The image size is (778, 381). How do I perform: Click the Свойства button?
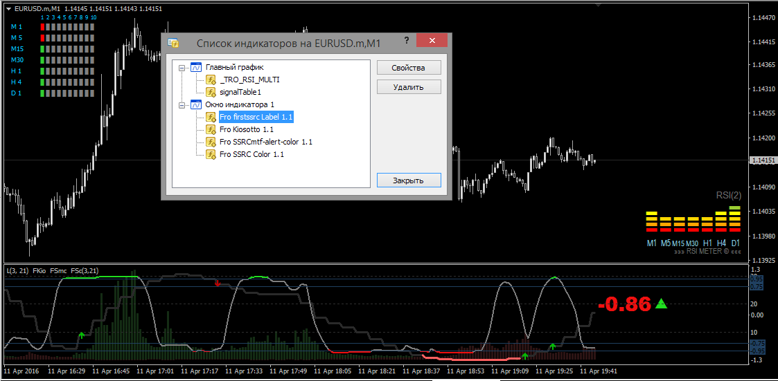point(409,67)
